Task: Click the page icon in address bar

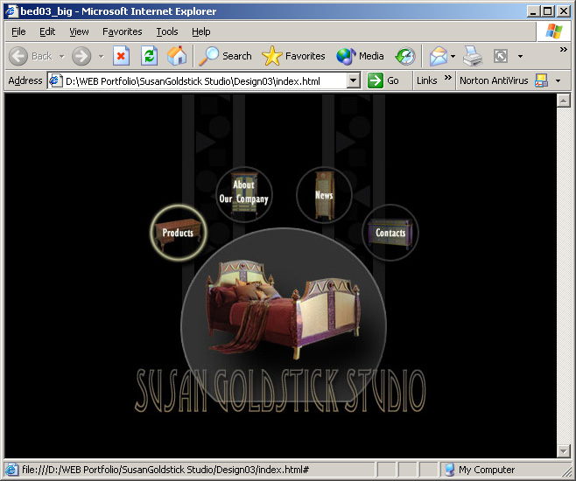Action: [x=55, y=80]
